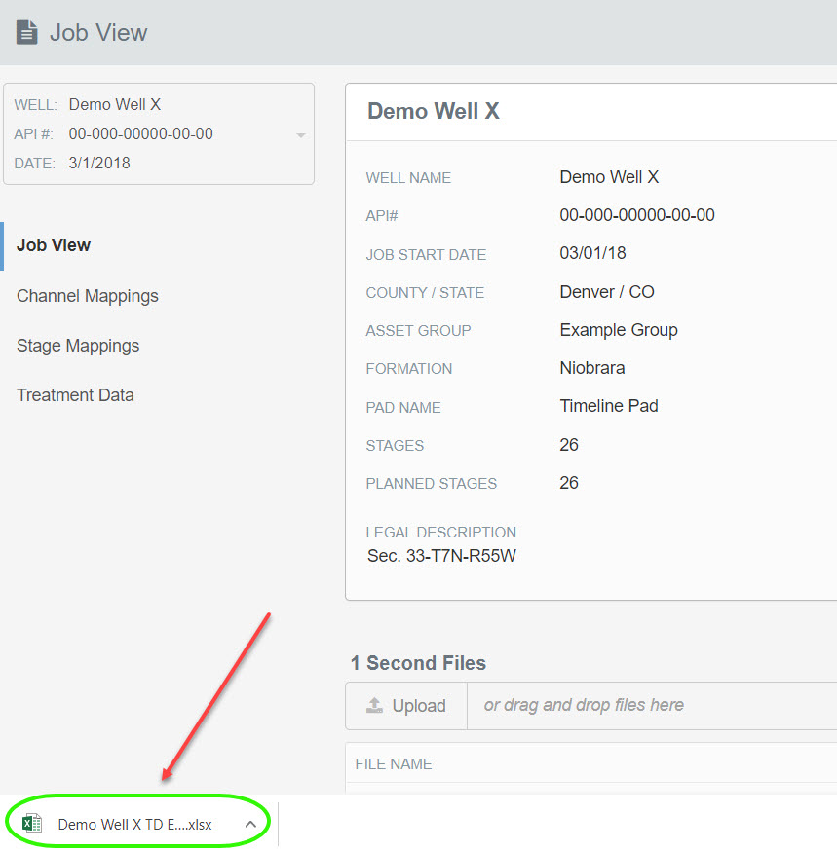The width and height of the screenshot is (837, 852).
Task: Click the Niobrara formation value
Action: [x=592, y=368]
